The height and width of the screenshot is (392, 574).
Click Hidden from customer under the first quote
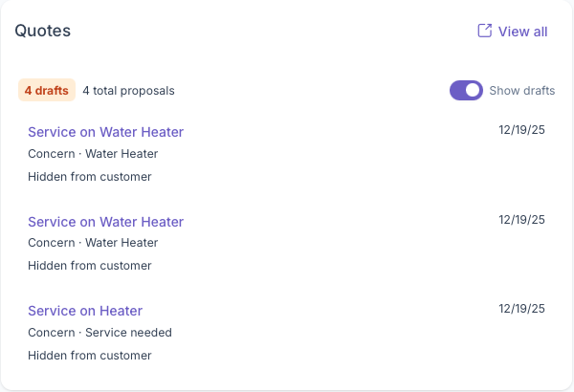tap(90, 177)
